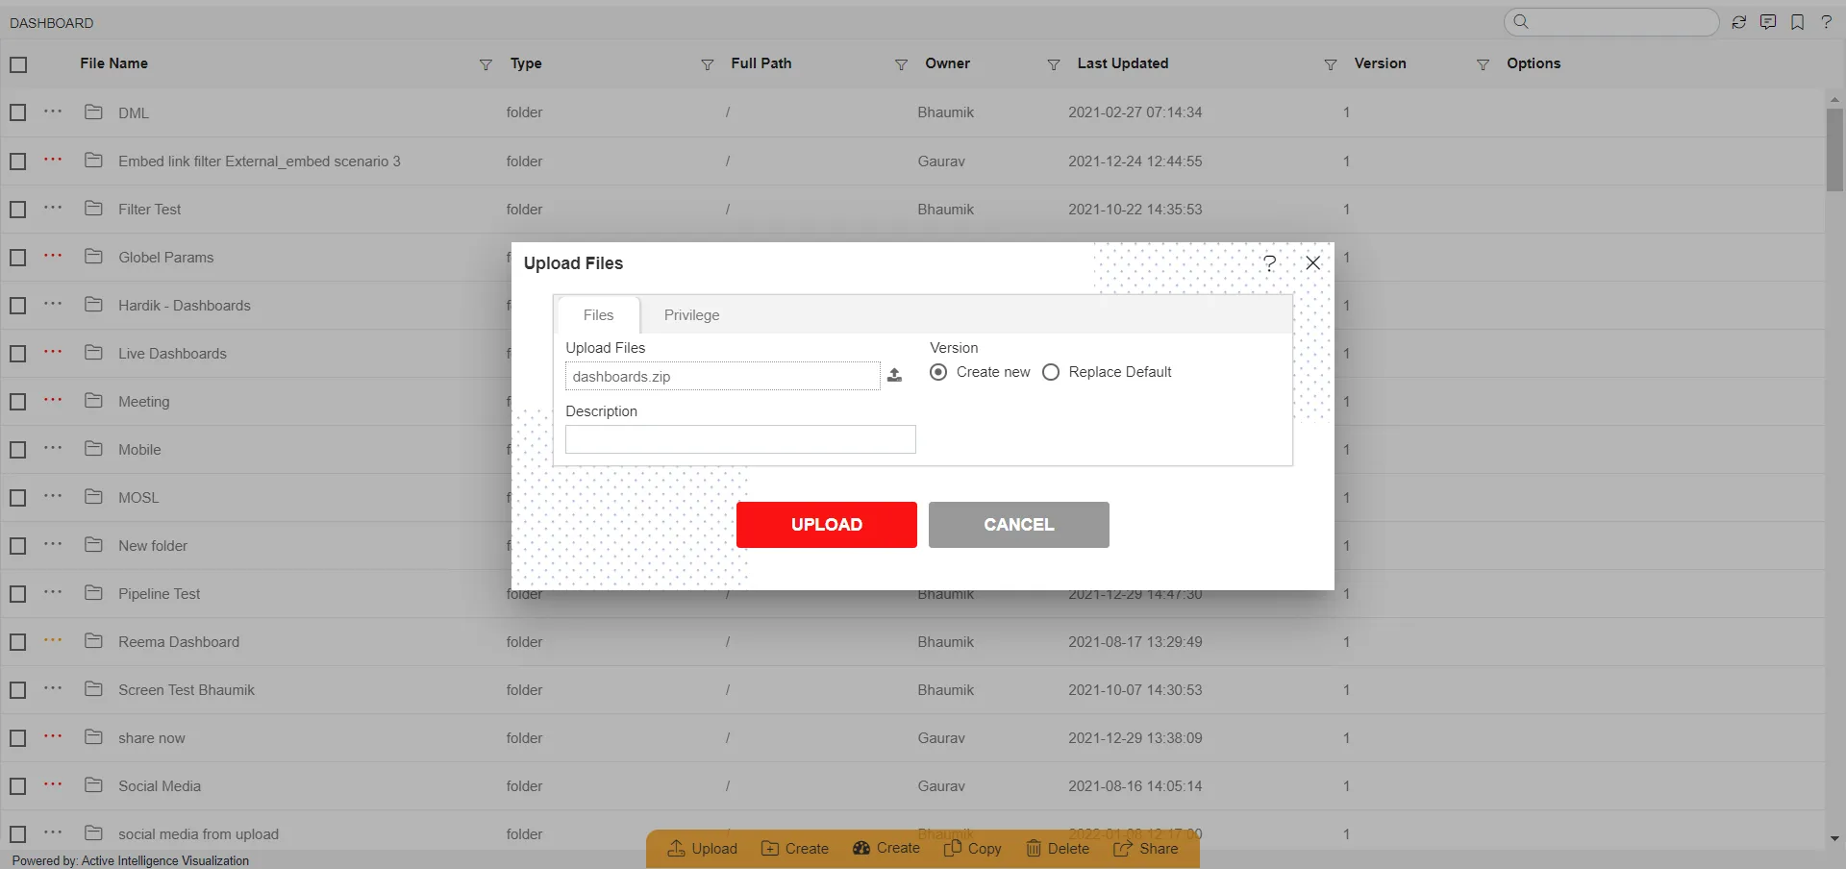Open the Type column filter
The image size is (1846, 869).
tap(708, 64)
